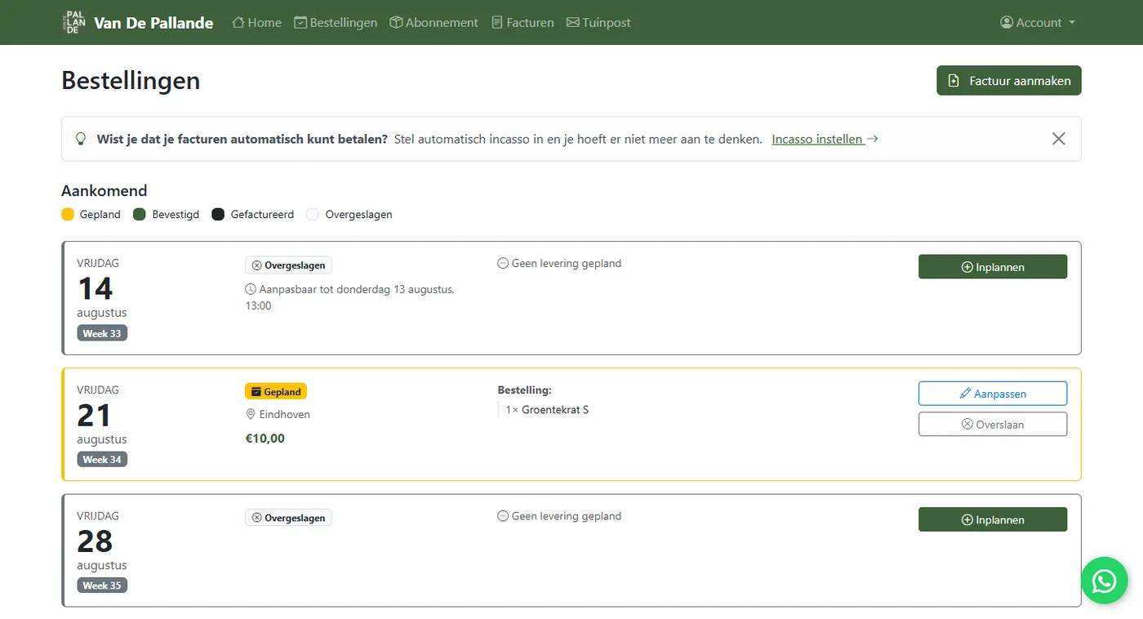Open the Home page

pos(257,23)
